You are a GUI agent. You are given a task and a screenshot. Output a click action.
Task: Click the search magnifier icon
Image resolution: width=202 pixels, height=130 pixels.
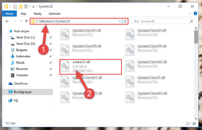pyautogui.click(x=191, y=21)
